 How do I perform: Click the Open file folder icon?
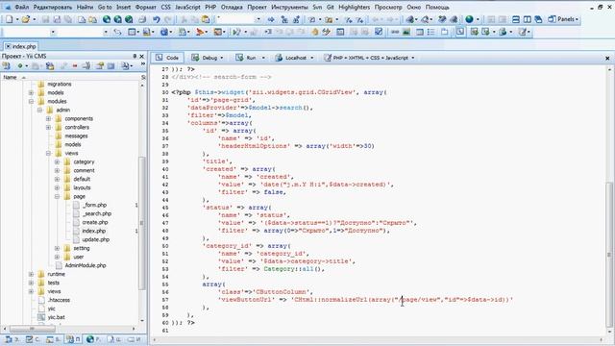pos(26,19)
